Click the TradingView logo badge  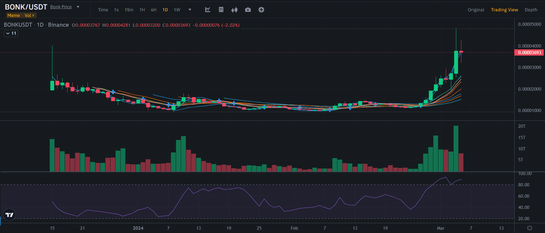[10, 215]
